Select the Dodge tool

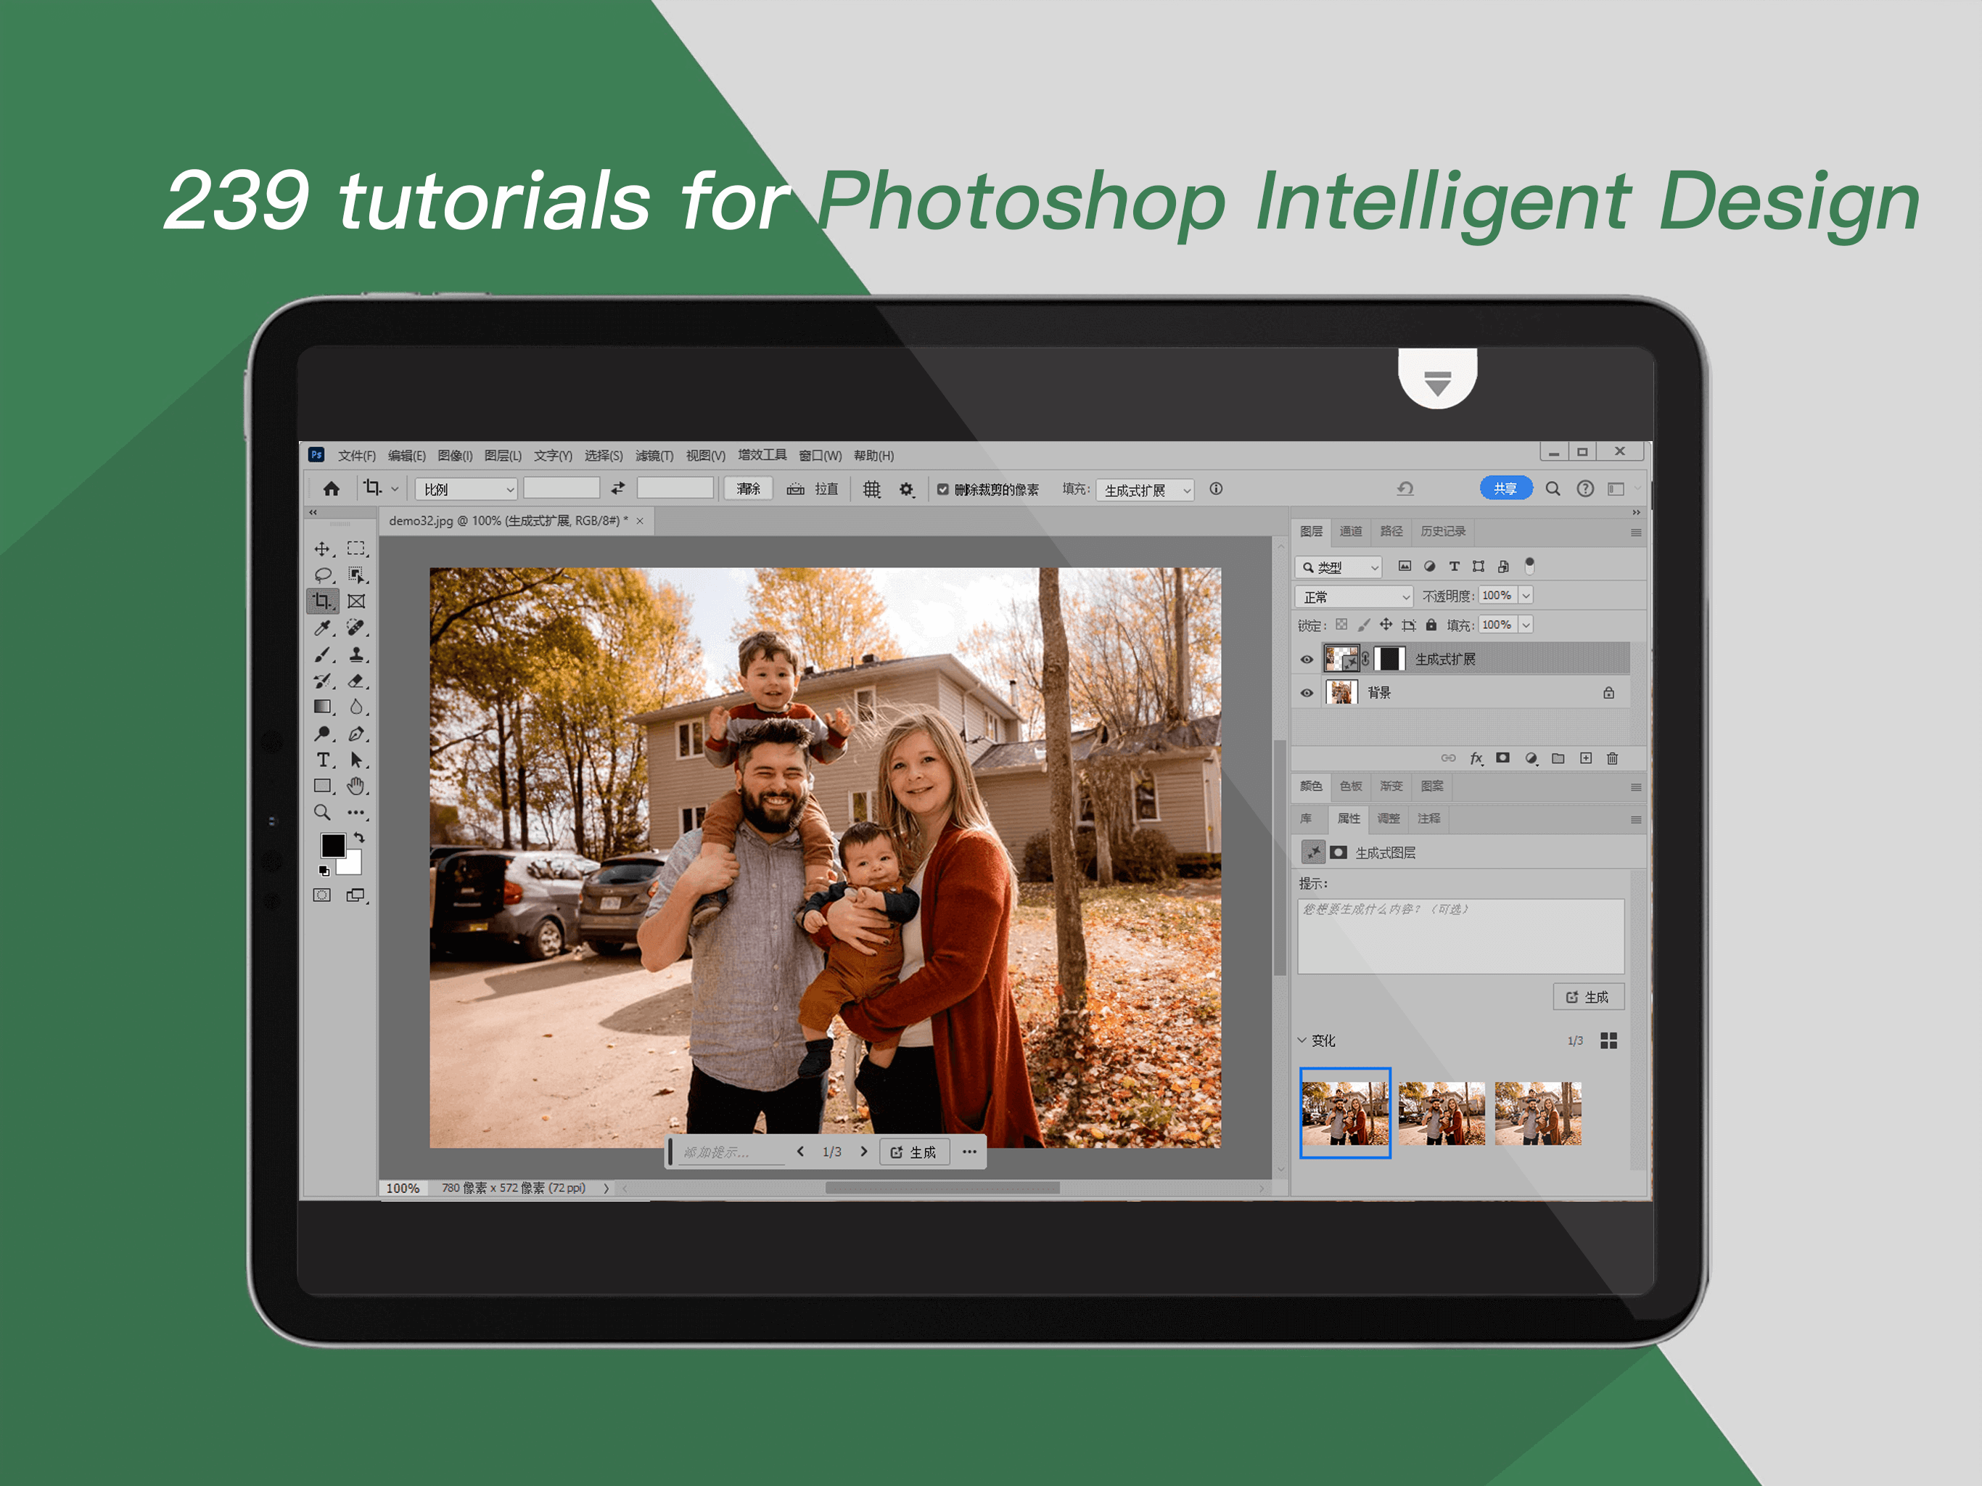[x=323, y=734]
